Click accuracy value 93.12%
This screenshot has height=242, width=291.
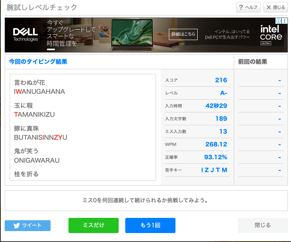click(216, 157)
